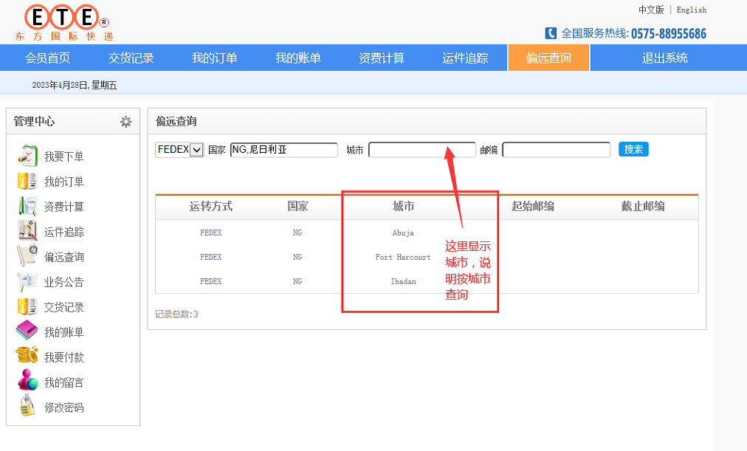Viewport: 747px width, 451px height.
Task: Open 会员首页 in the top navigation
Action: click(x=48, y=58)
